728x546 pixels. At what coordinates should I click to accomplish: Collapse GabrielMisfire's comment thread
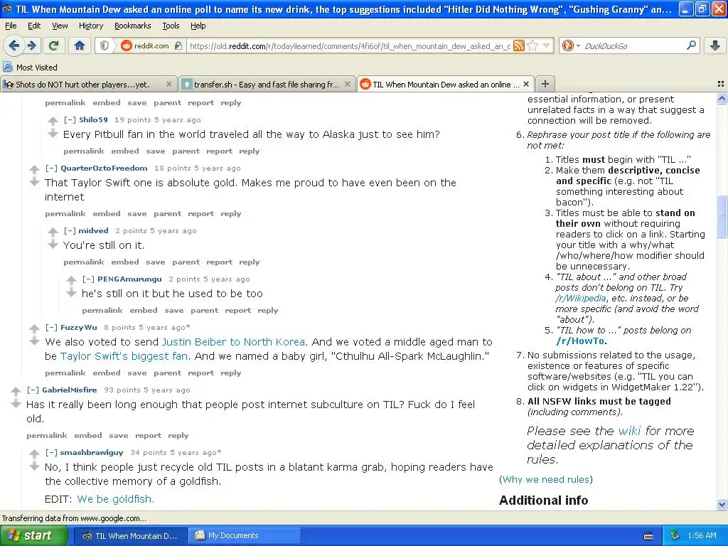point(33,390)
